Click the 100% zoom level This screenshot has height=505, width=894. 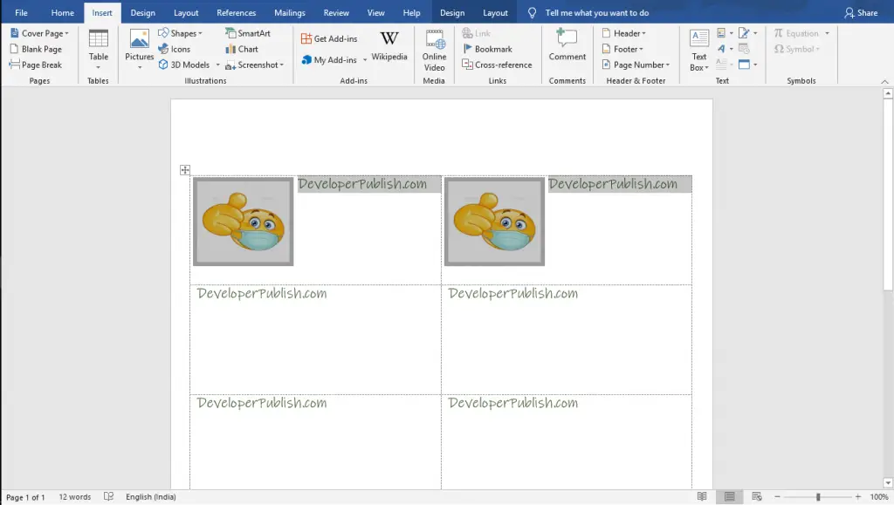[x=878, y=497]
